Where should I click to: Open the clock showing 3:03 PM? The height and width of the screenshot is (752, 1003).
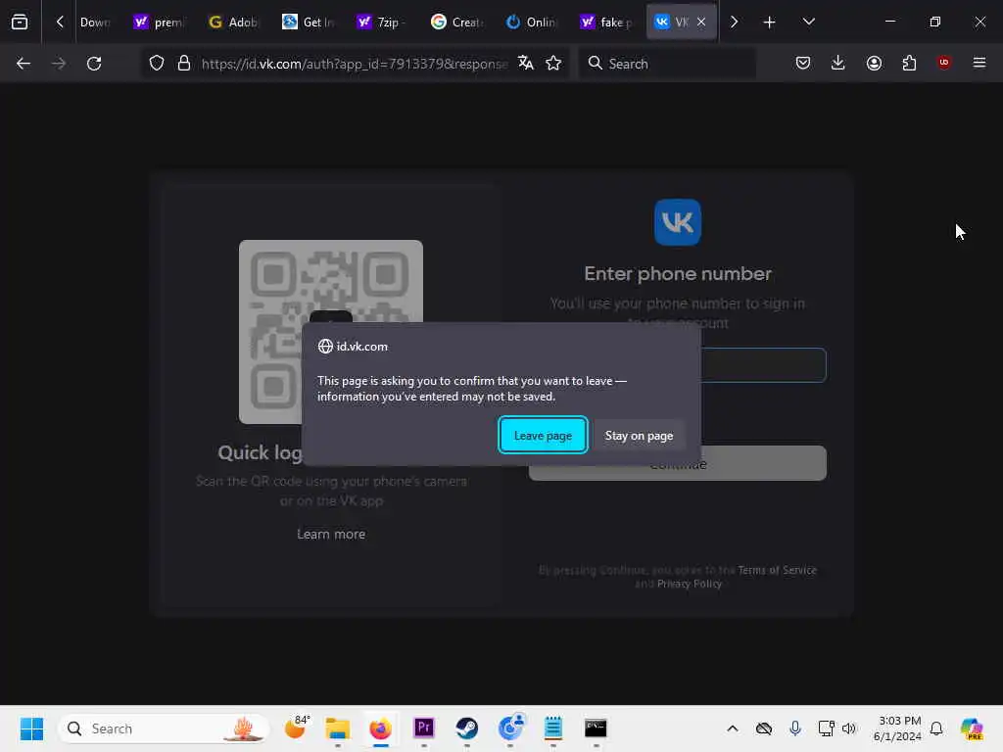(x=898, y=728)
